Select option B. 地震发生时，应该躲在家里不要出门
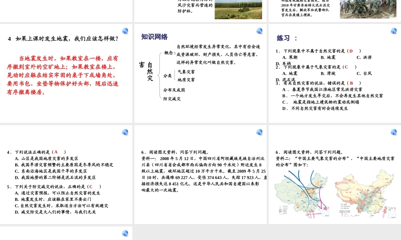The image size is (401, 240). click(53, 200)
